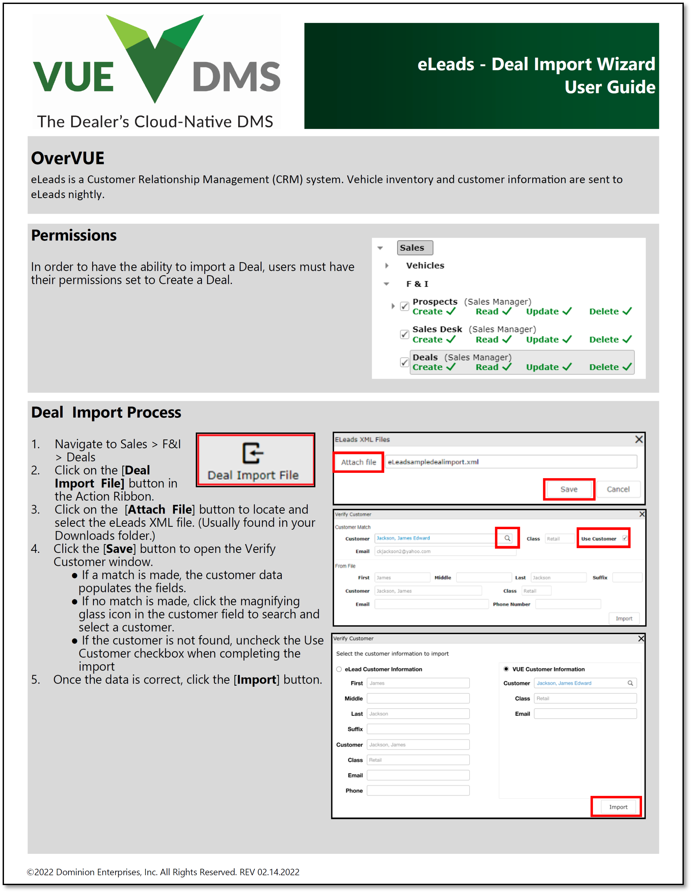The image size is (692, 893).
Task: Click the VUE DMS logo
Action: pos(155,61)
